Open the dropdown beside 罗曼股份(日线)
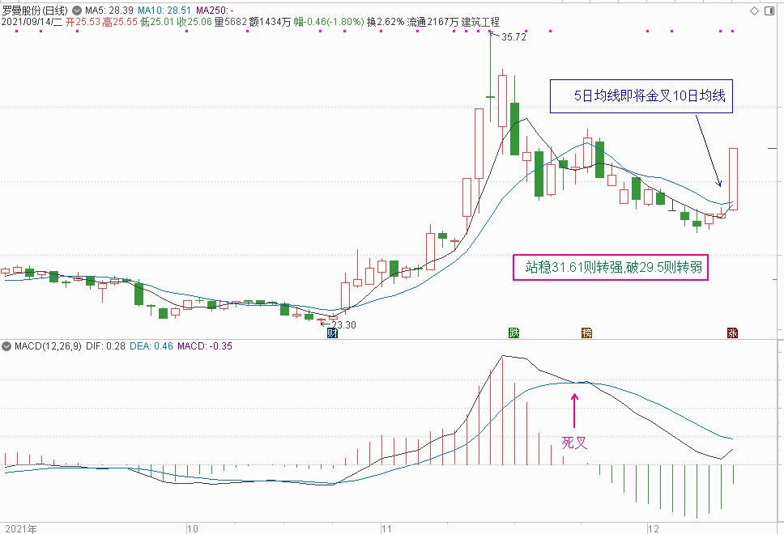The height and width of the screenshot is (534, 784). pos(76,10)
